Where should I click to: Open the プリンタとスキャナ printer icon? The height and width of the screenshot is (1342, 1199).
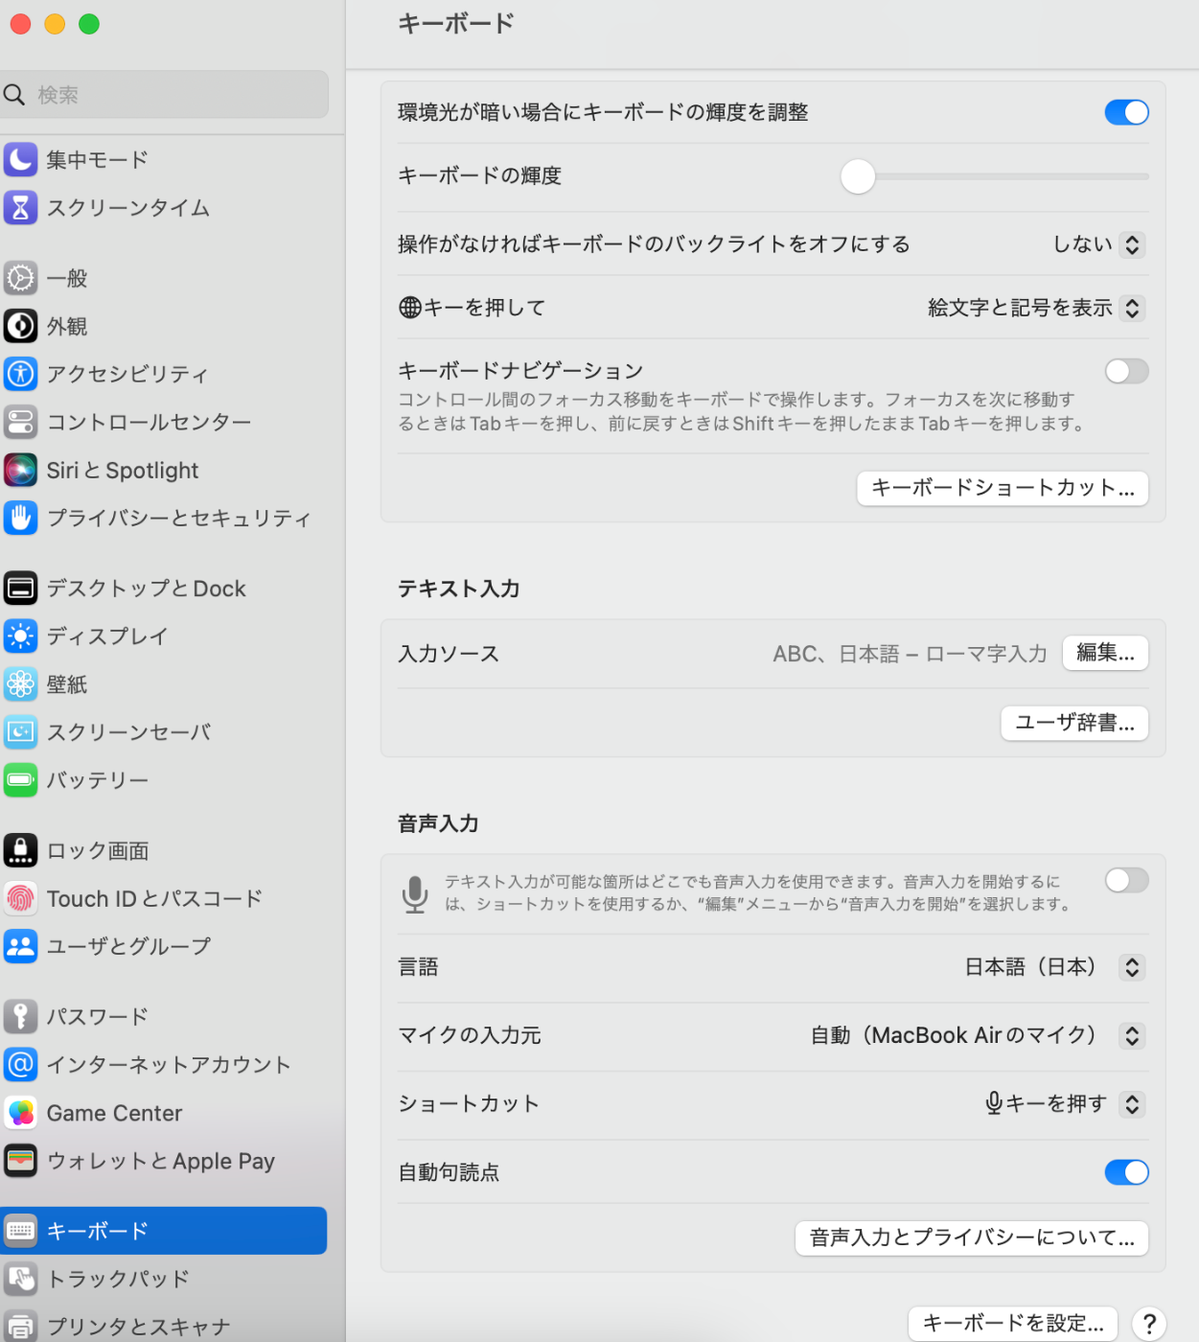tap(20, 1327)
